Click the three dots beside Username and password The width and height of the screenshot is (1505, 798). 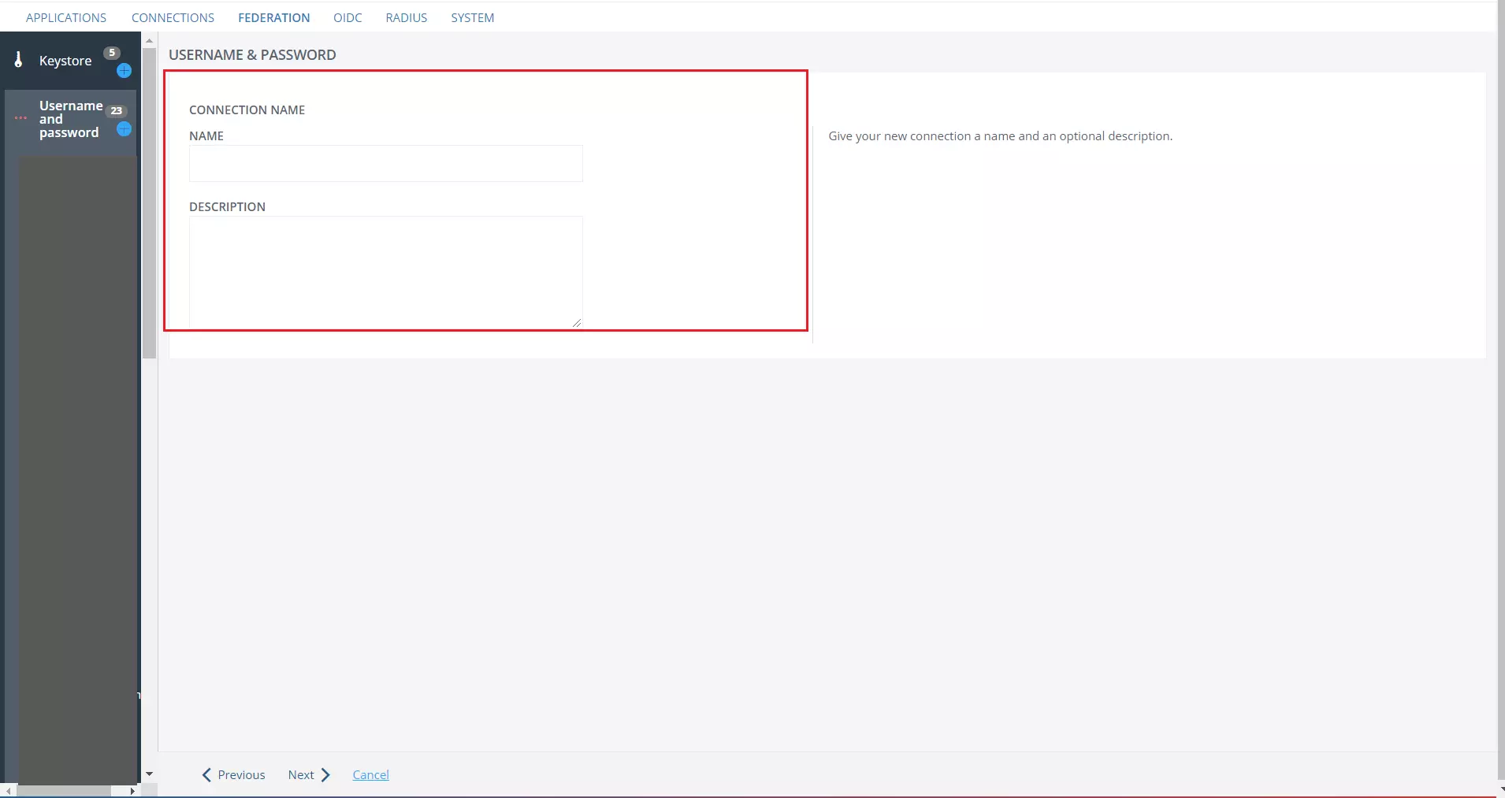pyautogui.click(x=20, y=118)
